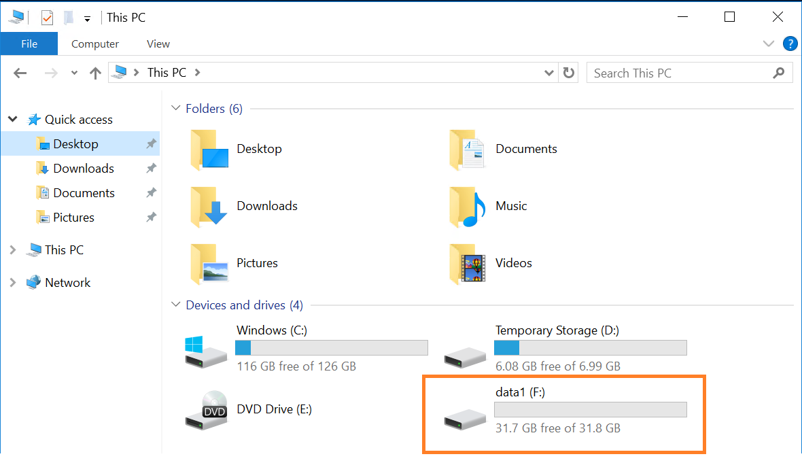Go up one folder level arrow

(95, 73)
